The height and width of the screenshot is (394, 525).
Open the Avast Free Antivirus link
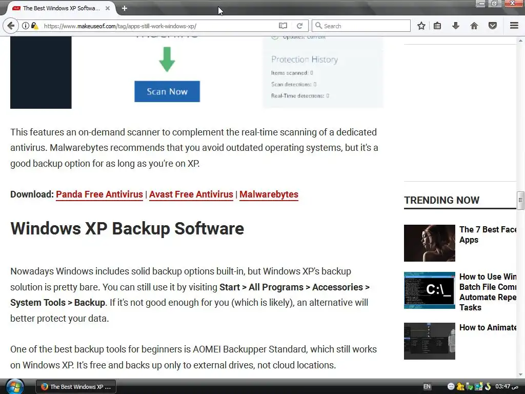(191, 194)
